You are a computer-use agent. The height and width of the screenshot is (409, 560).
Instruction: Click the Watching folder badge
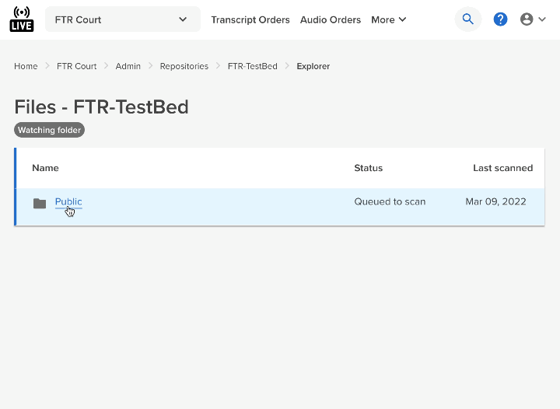click(x=49, y=130)
